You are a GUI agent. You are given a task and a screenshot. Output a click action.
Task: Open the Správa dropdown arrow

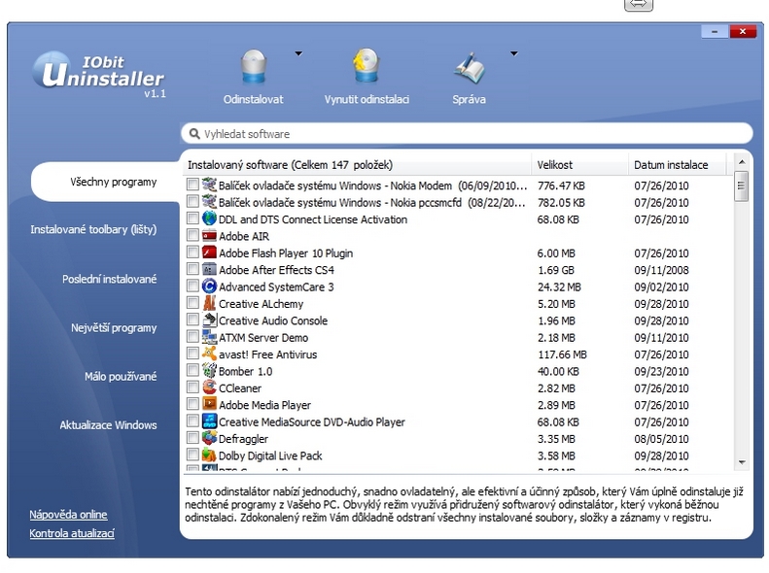(514, 53)
